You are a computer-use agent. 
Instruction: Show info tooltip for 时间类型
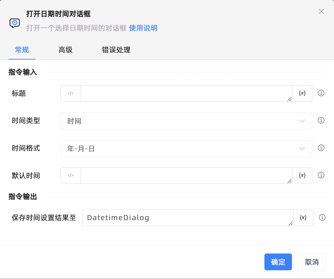pos(321,120)
